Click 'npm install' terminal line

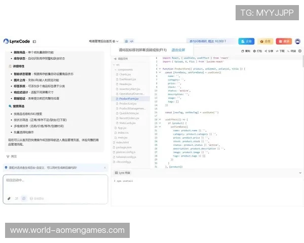tap(124, 181)
